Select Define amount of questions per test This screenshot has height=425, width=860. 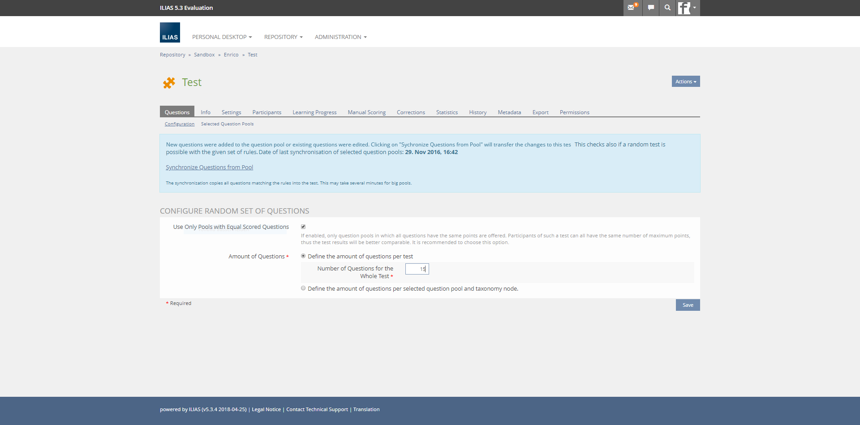(303, 256)
